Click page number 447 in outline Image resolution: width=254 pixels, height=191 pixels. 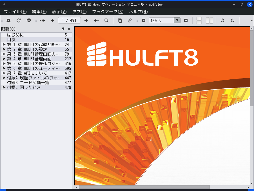pos(68,78)
